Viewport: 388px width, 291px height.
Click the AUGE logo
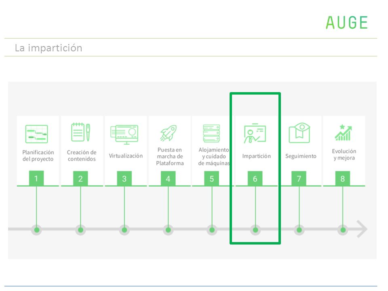coord(346,23)
